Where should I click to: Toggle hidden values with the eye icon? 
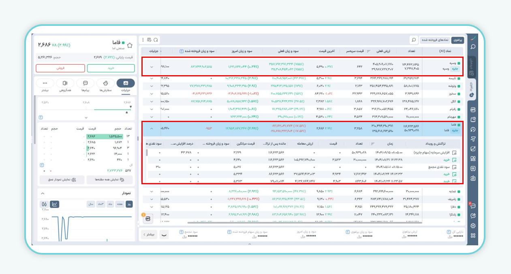click(164, 234)
